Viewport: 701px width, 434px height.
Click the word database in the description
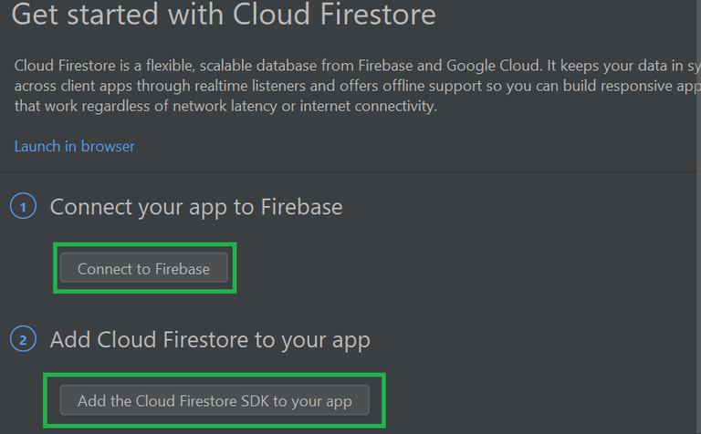pos(303,67)
